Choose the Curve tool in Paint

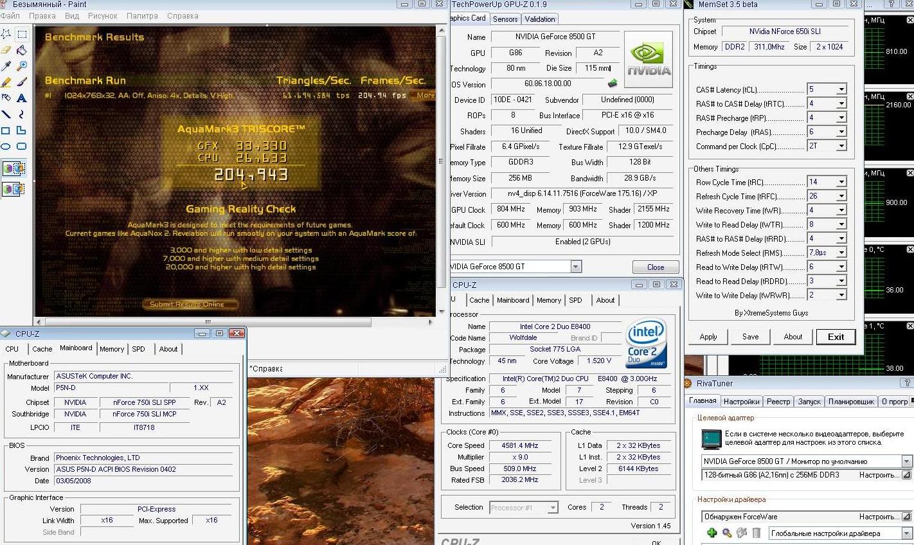pyautogui.click(x=21, y=114)
